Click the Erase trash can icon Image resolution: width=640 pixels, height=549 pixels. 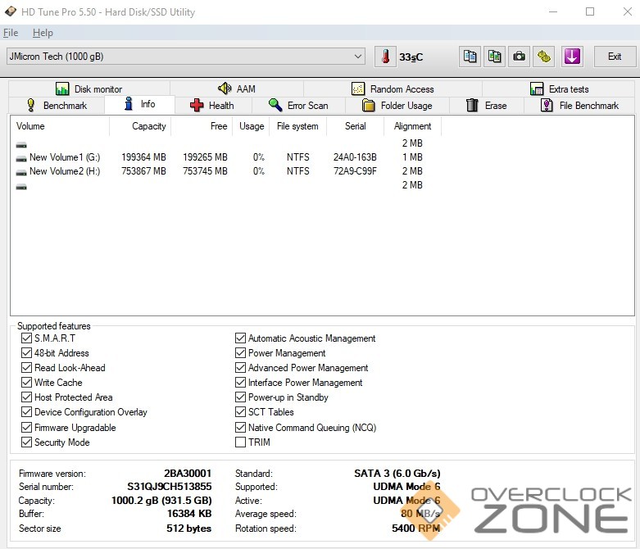point(472,105)
